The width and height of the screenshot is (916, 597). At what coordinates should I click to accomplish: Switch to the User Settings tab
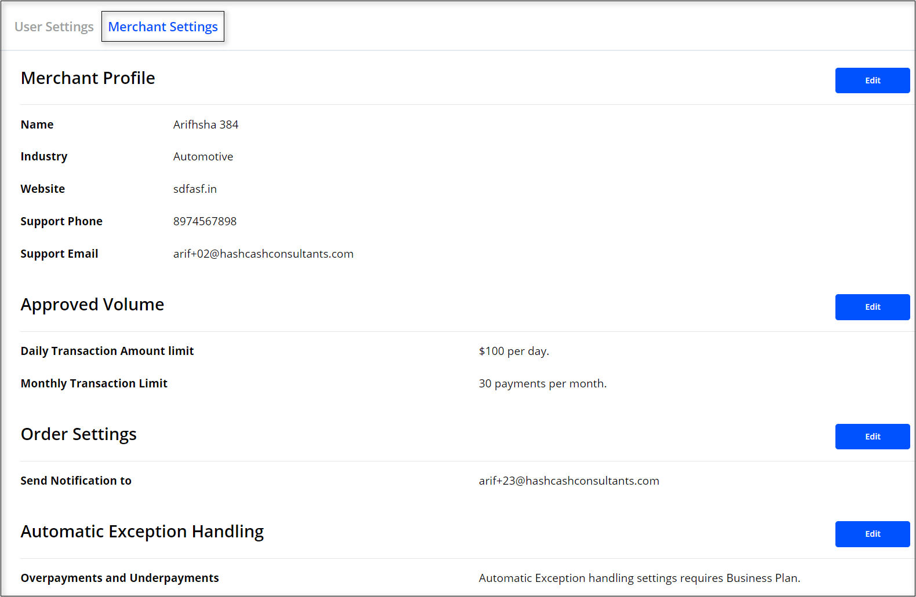point(54,27)
